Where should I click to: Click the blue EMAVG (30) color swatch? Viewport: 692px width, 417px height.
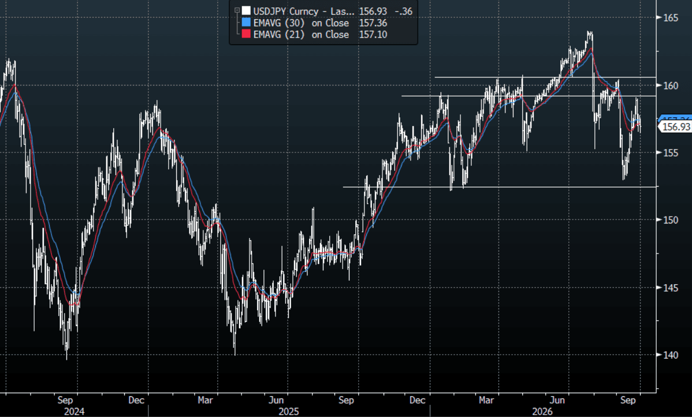click(246, 23)
